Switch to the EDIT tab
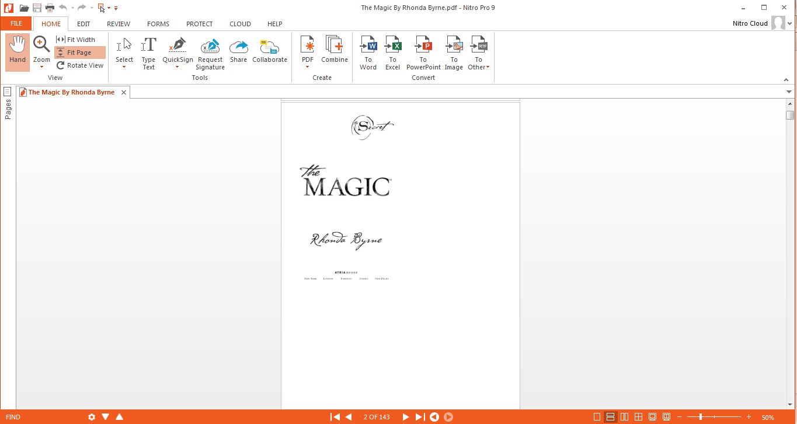Screen dimensions: 797x424 click(x=83, y=24)
